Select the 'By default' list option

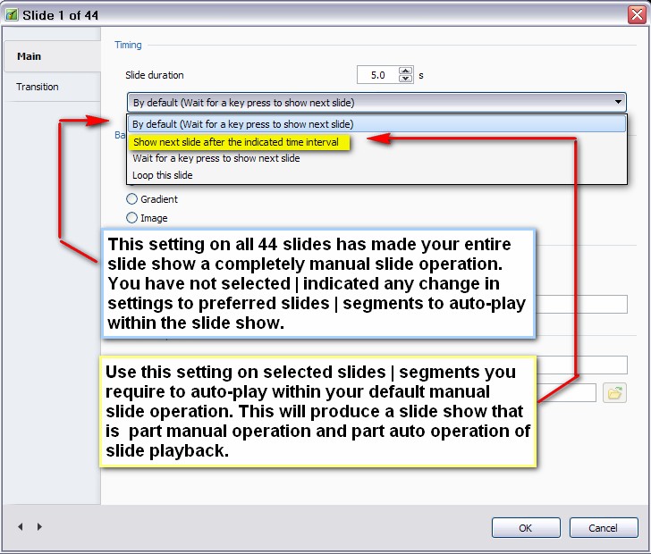click(243, 124)
